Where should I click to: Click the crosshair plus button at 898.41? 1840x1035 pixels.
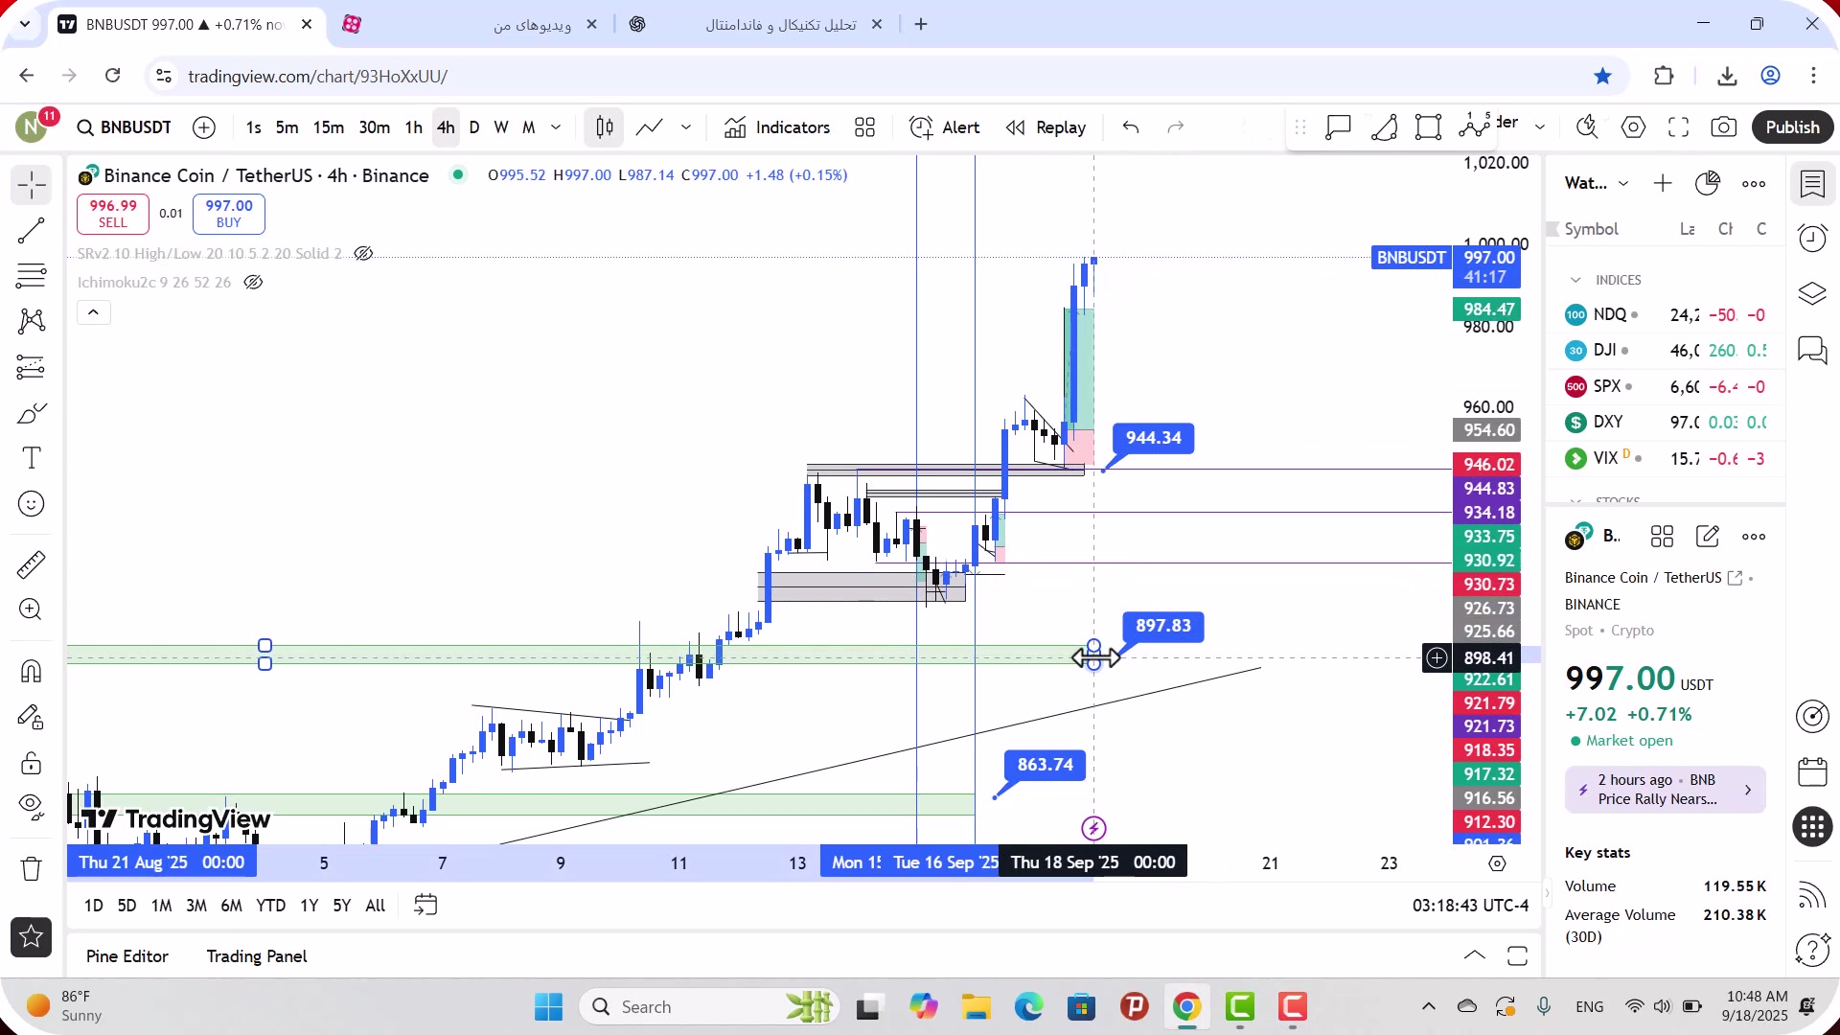(1437, 658)
